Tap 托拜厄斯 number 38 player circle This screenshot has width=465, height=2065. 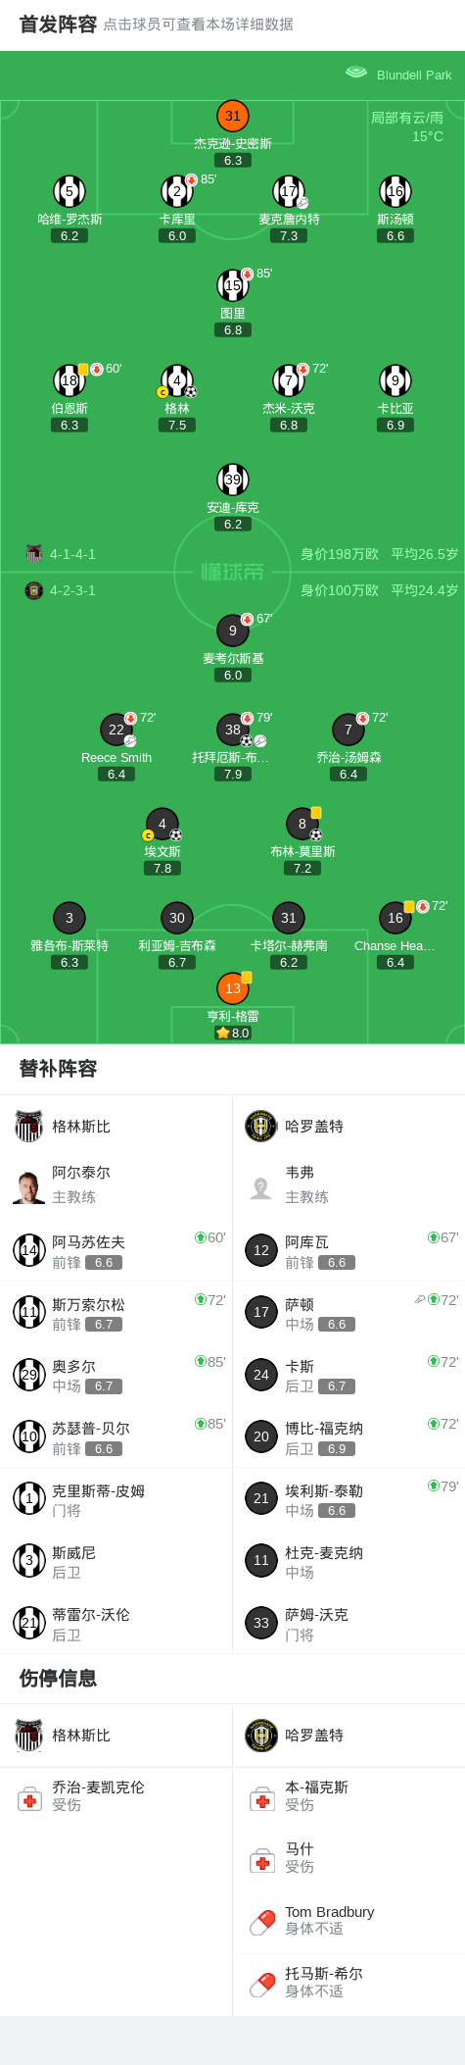click(x=233, y=730)
